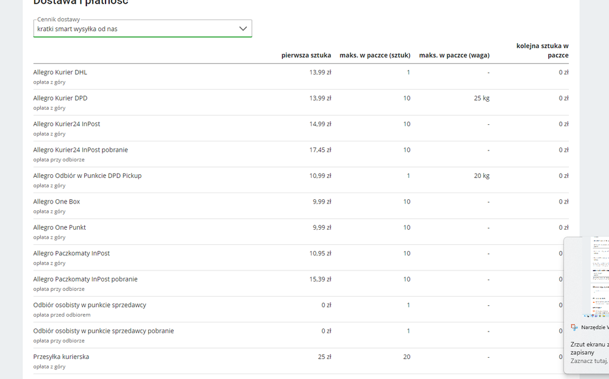The width and height of the screenshot is (609, 379).
Task: Click 'opłata przy odbiorze' under Paczkomaty InPost pobranie
Action: pos(59,289)
